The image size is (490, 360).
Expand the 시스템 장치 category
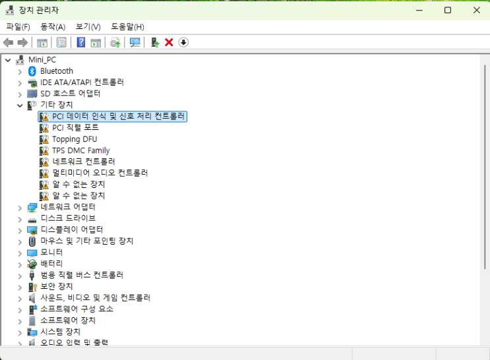pos(20,333)
